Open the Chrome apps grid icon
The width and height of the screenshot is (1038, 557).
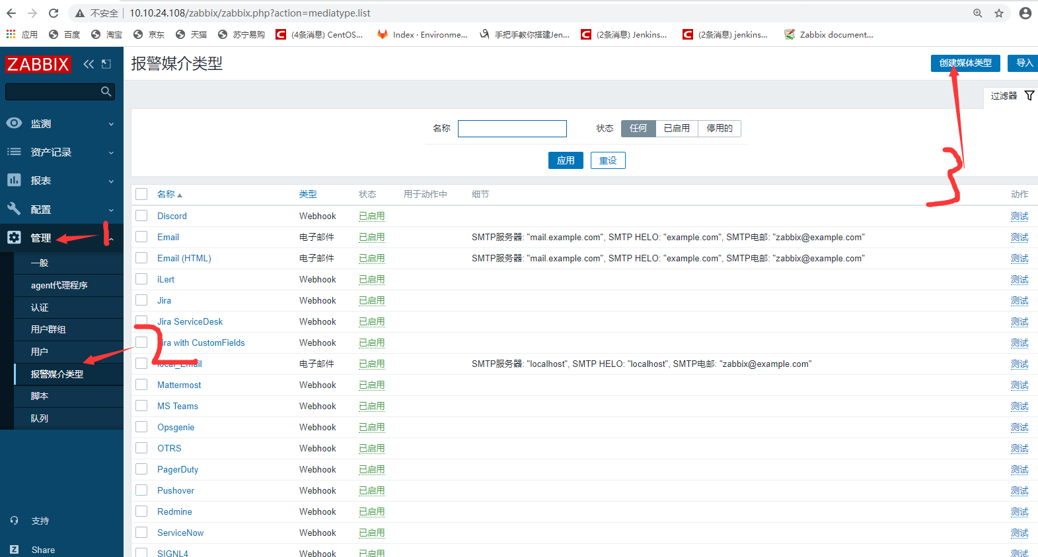[x=11, y=34]
